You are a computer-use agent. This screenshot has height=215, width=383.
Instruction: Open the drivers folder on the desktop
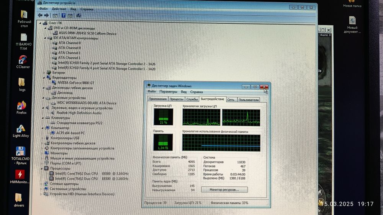coord(19,200)
